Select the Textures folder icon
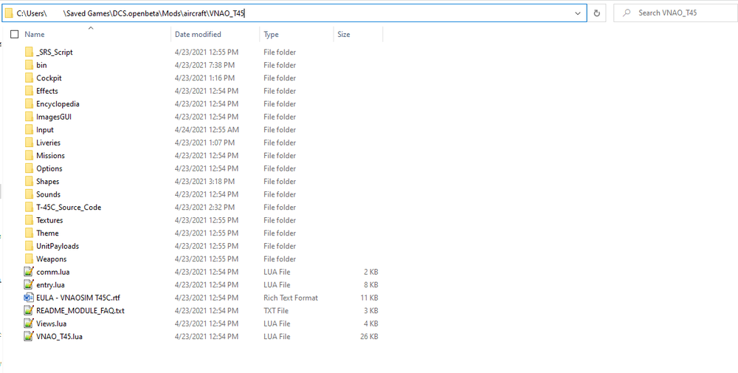Image resolution: width=738 pixels, height=373 pixels. tap(29, 220)
